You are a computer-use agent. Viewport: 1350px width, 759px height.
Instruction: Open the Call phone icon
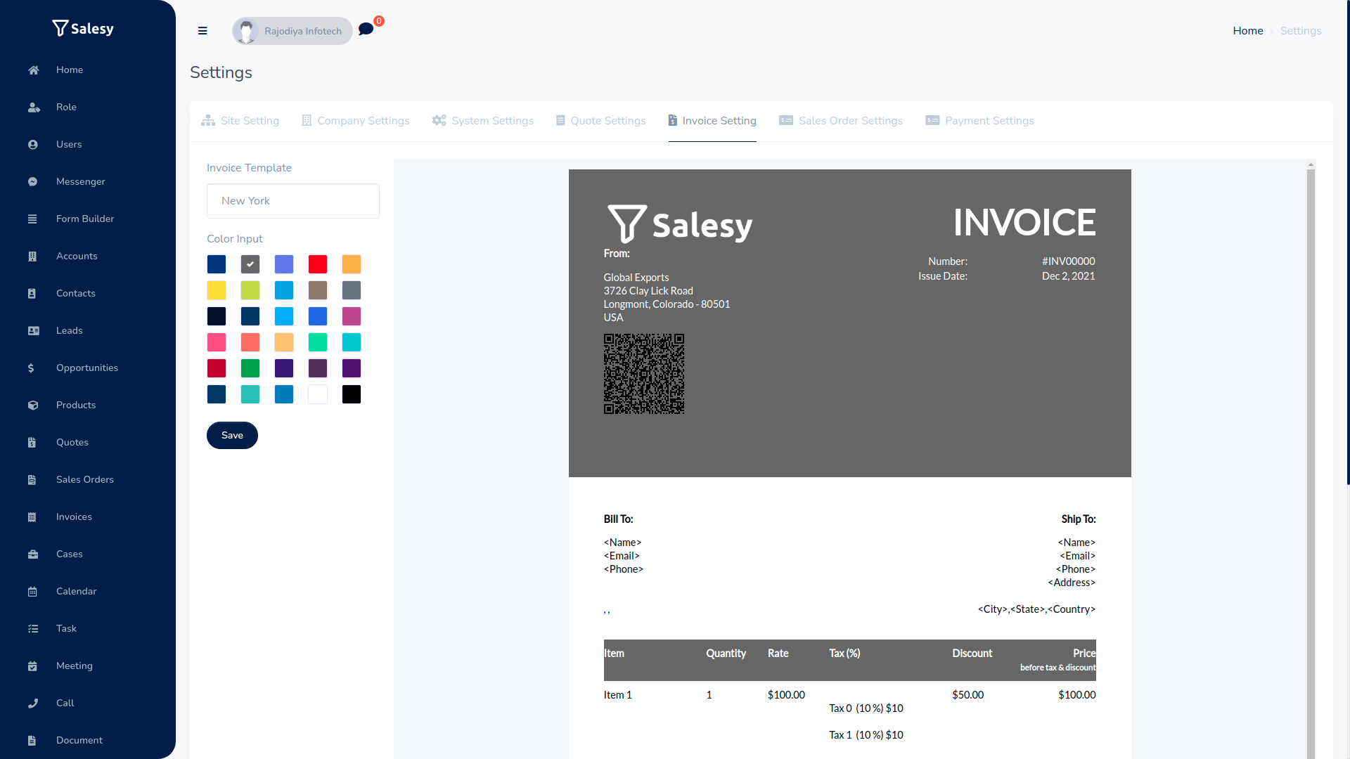tap(33, 703)
